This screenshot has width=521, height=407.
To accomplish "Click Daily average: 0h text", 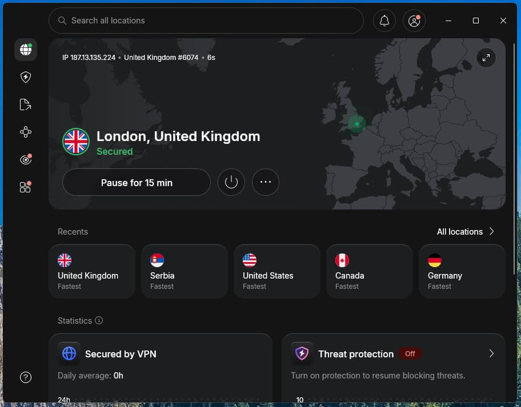I will (x=90, y=376).
